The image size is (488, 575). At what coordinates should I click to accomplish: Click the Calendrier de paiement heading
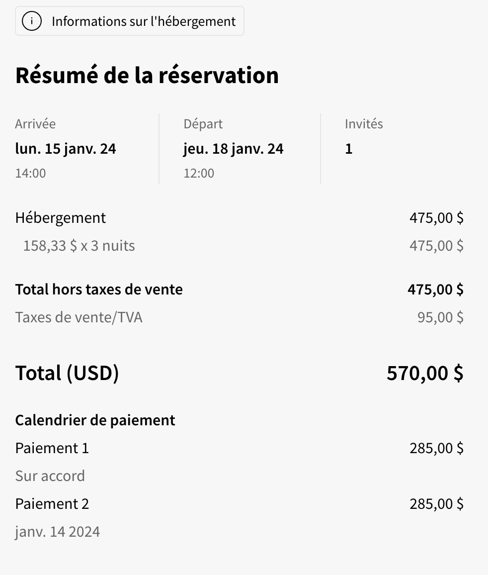point(95,420)
